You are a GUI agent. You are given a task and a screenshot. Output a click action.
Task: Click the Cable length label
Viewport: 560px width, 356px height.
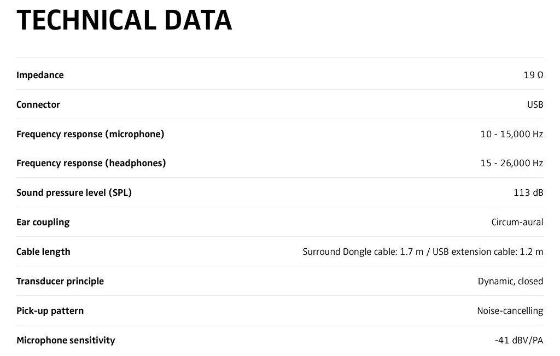coord(43,252)
